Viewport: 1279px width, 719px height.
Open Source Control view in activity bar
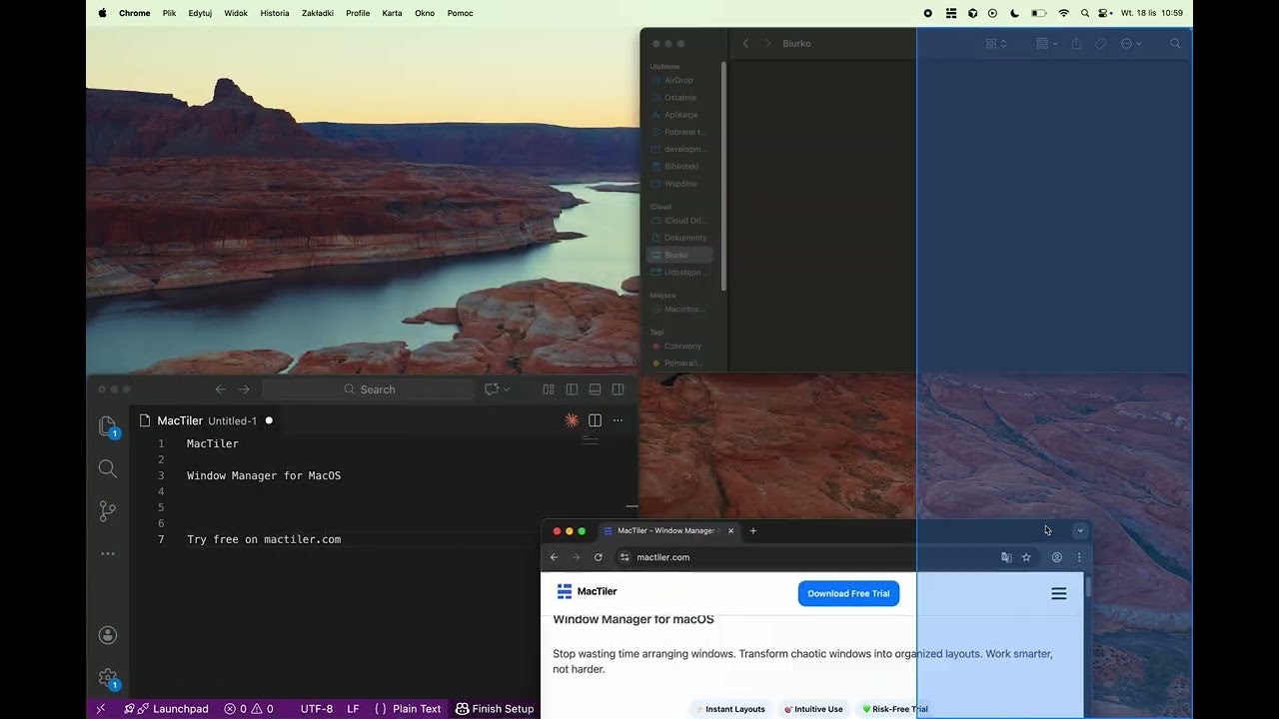[108, 511]
